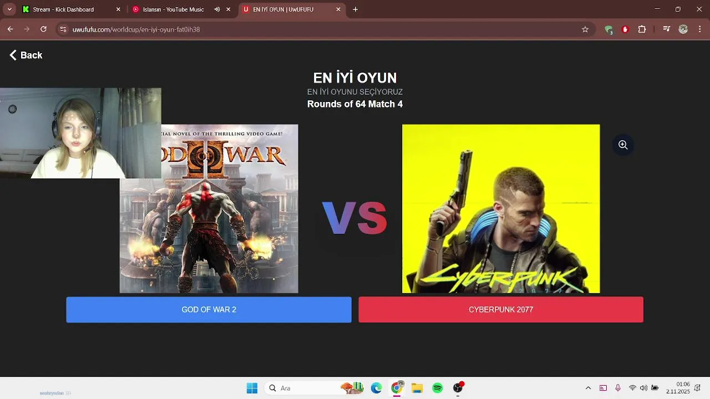Mute the YouTube Music tab audio
The height and width of the screenshot is (399, 710).
[217, 9]
